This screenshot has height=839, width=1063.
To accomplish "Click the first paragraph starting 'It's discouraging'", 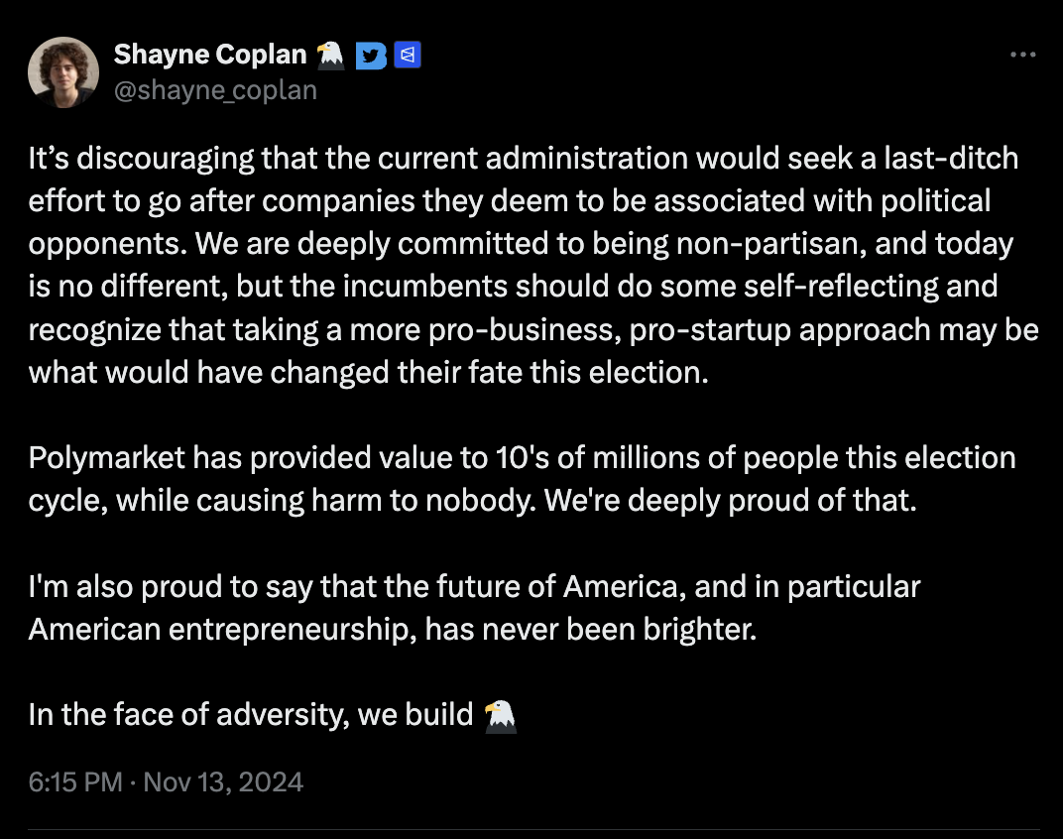I will pos(533,265).
